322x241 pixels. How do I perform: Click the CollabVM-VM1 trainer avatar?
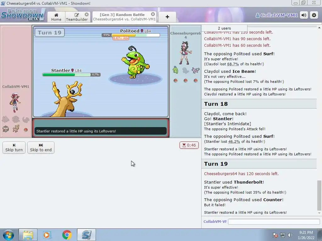click(x=15, y=102)
